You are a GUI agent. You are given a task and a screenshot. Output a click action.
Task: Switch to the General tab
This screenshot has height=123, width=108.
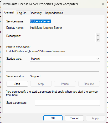[x=9, y=12]
